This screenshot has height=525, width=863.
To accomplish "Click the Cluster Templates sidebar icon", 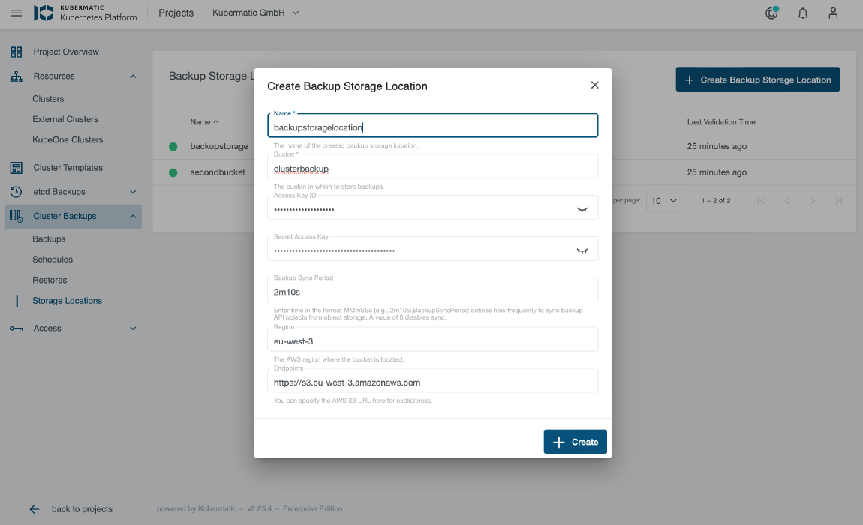I will pos(17,166).
